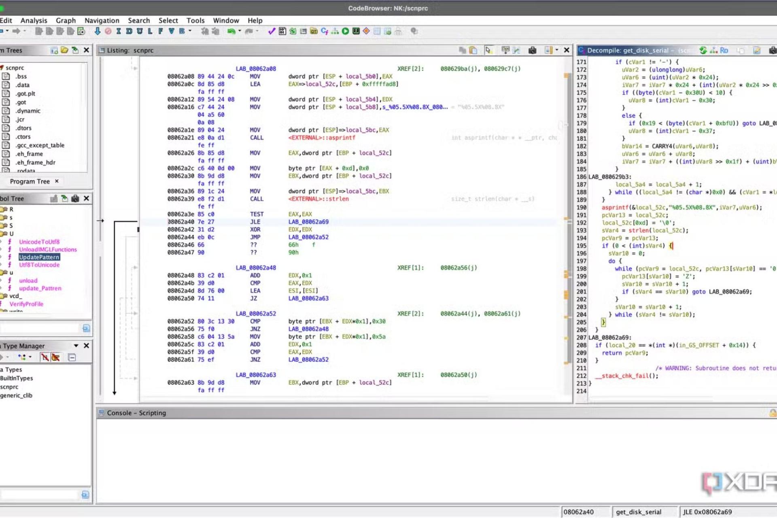Click the next Function 'F' navigation icon
Viewport: 777px width, 518px height.
click(x=161, y=31)
